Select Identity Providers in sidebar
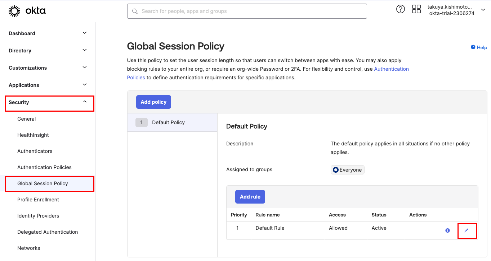Screen dimensions: 491x261 38,216
